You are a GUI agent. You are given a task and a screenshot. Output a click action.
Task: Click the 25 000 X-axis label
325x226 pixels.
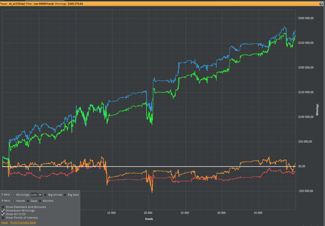[x=185, y=213]
